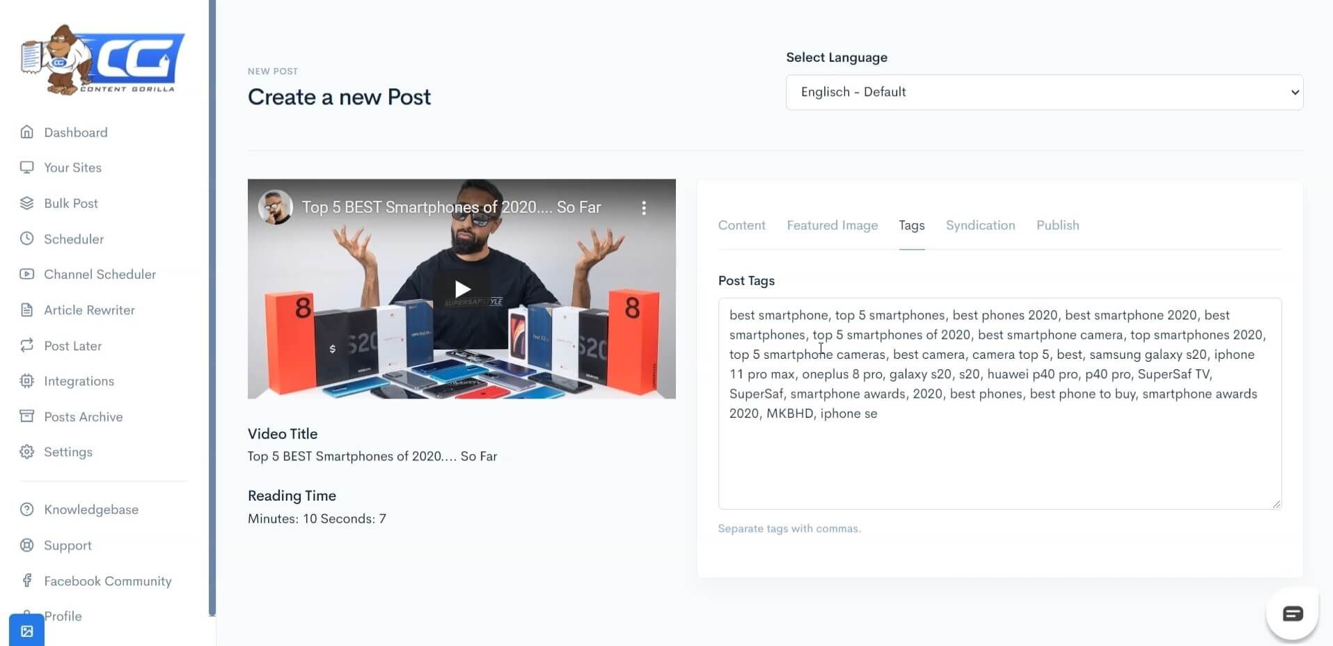Viewport: 1333px width, 646px height.
Task: Click the 'Separate tags with commas.' hint
Action: [789, 528]
